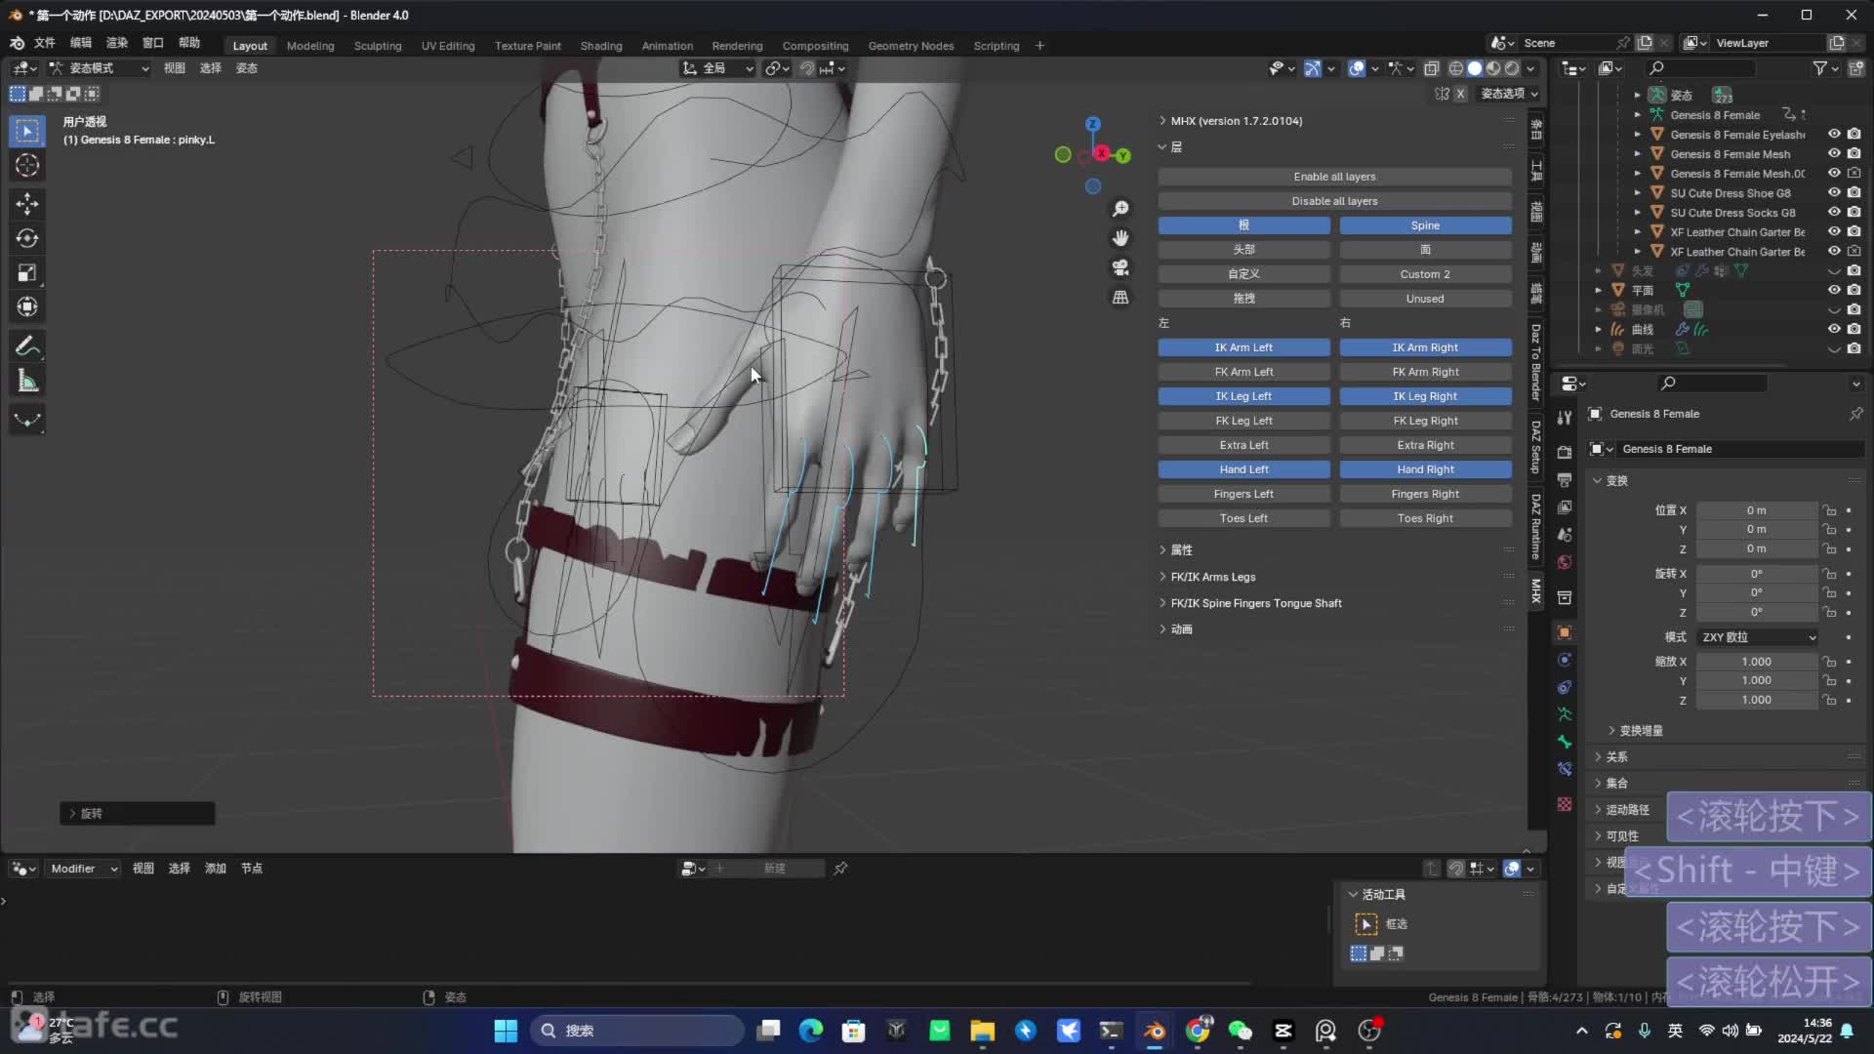Open the outliner filter funnel icon
The image size is (1874, 1054).
click(1820, 68)
